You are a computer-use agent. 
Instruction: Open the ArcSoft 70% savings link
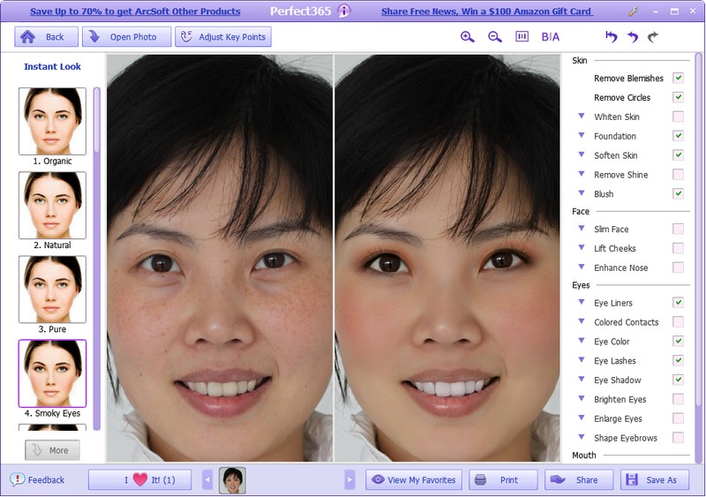(x=135, y=11)
